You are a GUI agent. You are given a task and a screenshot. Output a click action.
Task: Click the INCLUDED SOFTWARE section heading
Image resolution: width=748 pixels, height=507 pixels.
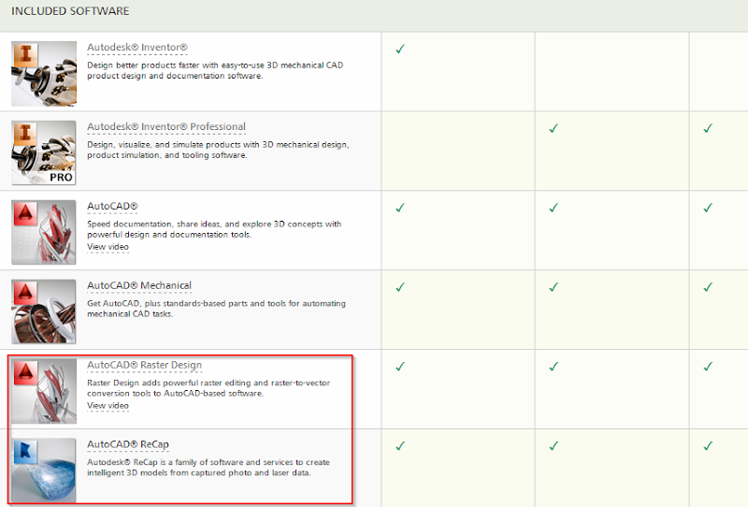click(x=70, y=11)
